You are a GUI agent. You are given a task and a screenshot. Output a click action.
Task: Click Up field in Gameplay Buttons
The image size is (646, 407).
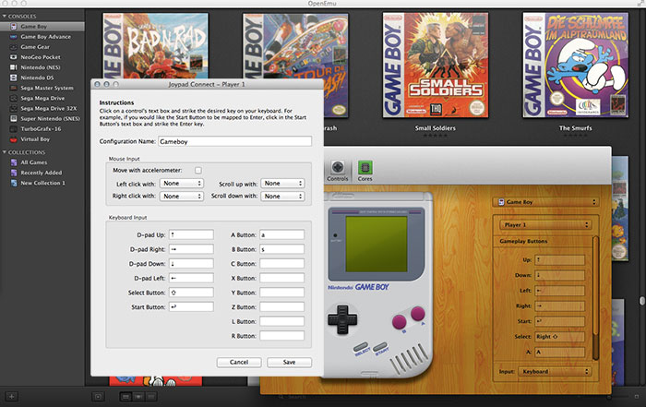click(x=560, y=260)
